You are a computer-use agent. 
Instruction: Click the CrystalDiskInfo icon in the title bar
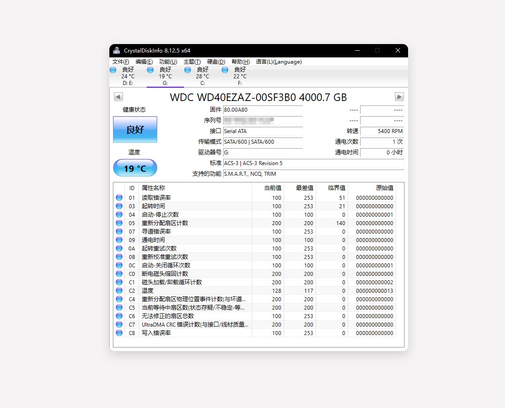tap(116, 50)
